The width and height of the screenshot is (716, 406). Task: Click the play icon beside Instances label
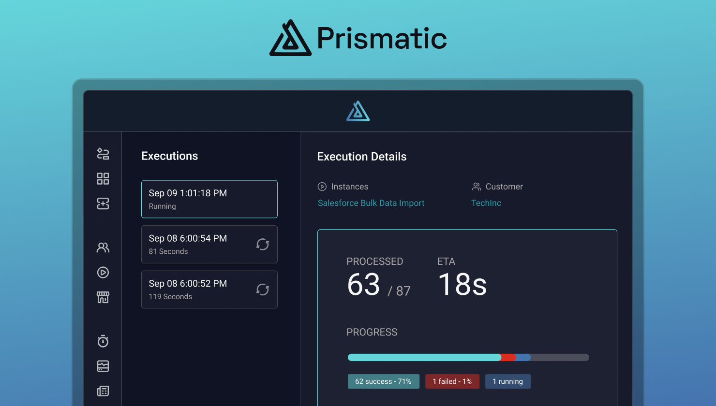click(322, 187)
